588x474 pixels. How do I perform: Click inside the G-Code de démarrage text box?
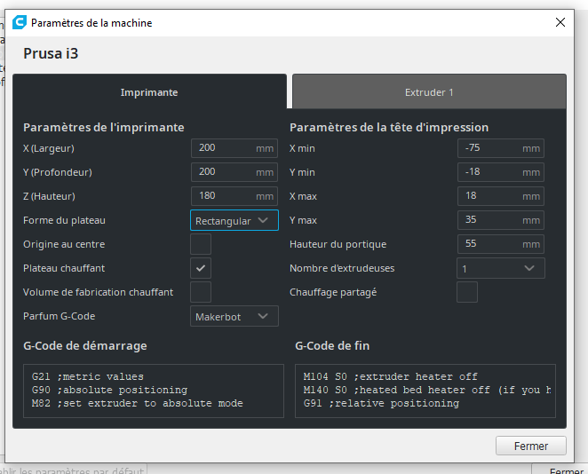154,391
